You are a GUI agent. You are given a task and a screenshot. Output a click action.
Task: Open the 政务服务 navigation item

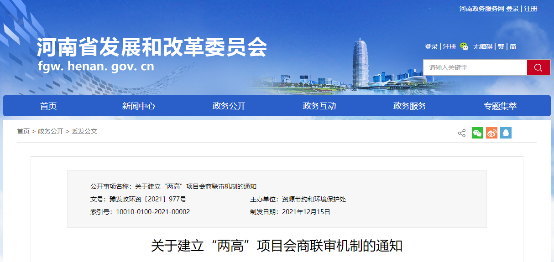point(410,106)
